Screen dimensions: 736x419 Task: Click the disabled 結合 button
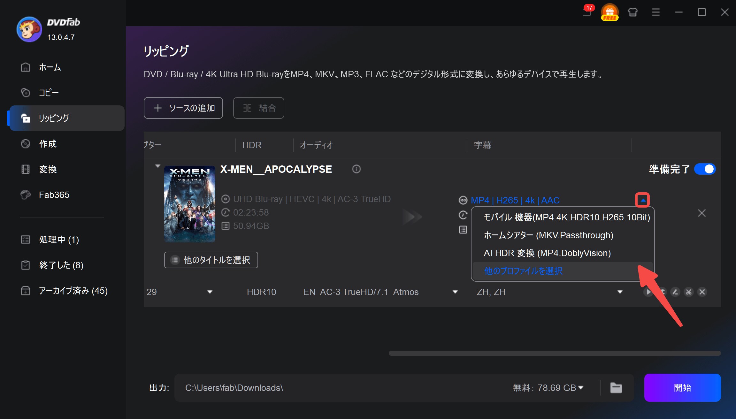258,108
